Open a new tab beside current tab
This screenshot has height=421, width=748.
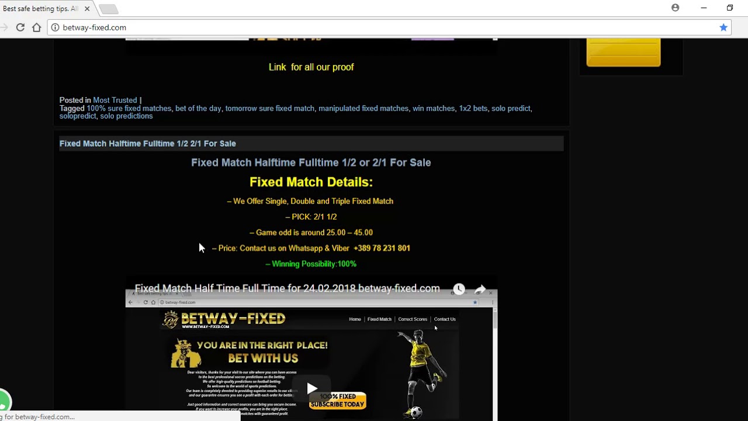[109, 9]
